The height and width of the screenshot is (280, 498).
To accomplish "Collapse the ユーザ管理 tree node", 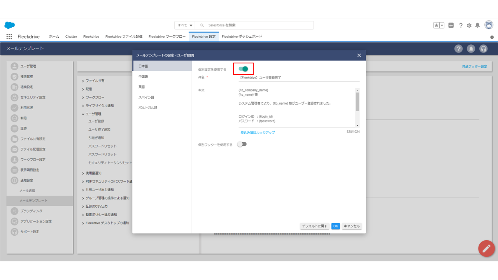I will tap(83, 114).
